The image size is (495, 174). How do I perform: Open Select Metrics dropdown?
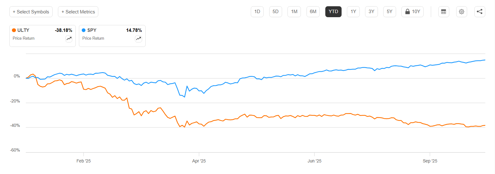click(x=78, y=12)
